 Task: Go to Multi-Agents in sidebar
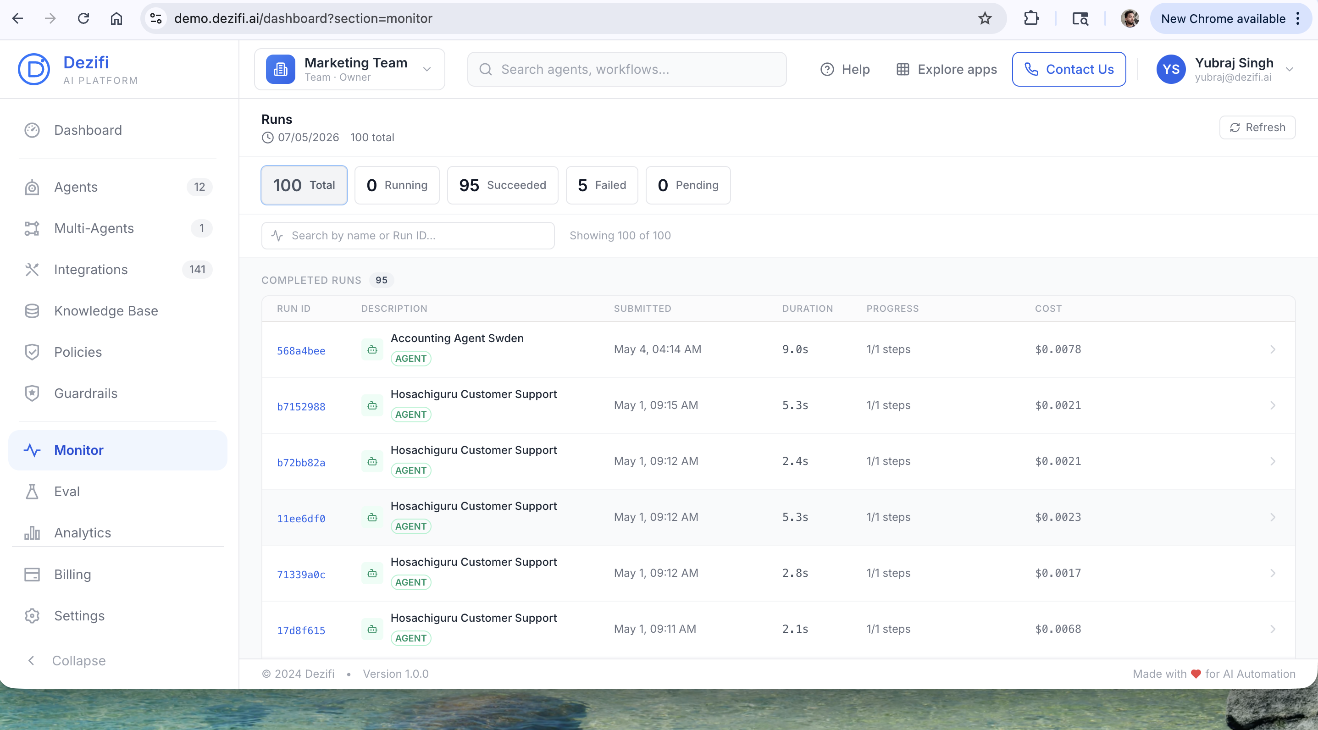pyautogui.click(x=117, y=228)
